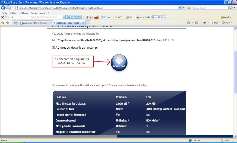
Task: Click the Radio play button
Action: (153, 17)
